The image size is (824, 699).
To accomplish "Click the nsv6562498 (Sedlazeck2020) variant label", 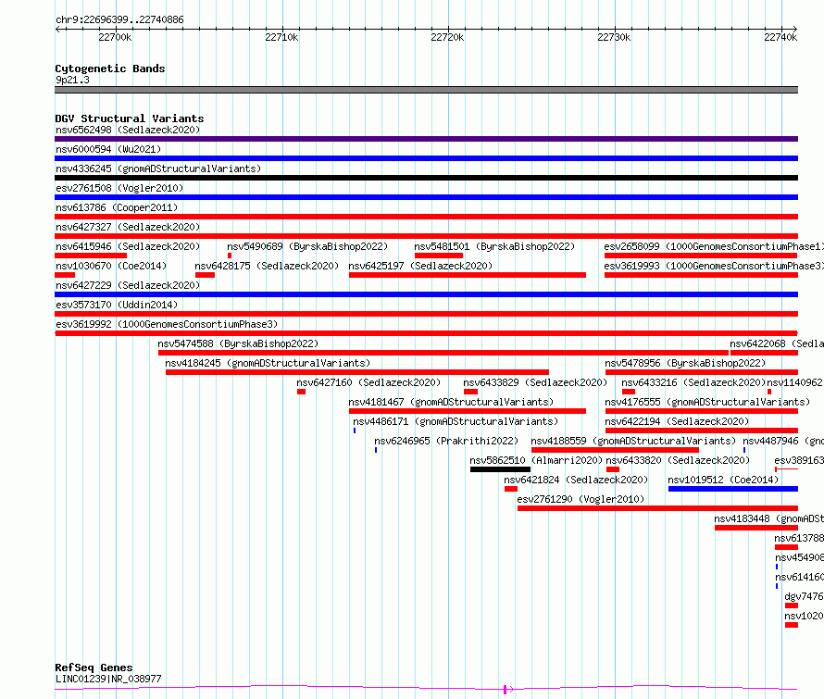I will (128, 130).
